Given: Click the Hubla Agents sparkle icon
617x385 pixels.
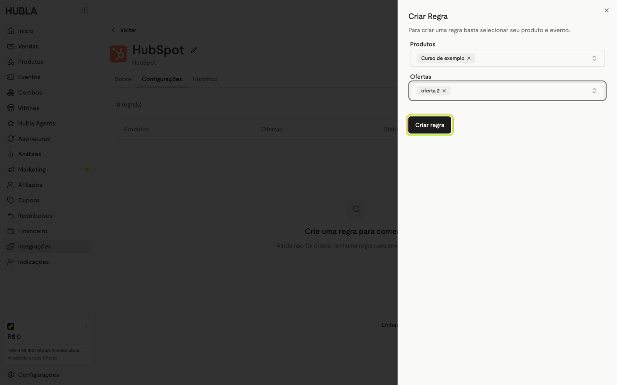Looking at the screenshot, I should click(x=11, y=123).
